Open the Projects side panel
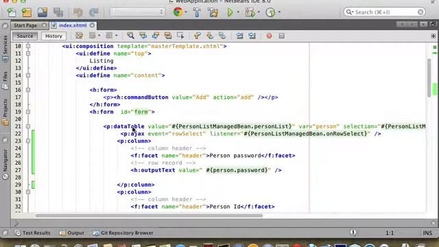Viewport: 439px width, 247px height. 5,112
